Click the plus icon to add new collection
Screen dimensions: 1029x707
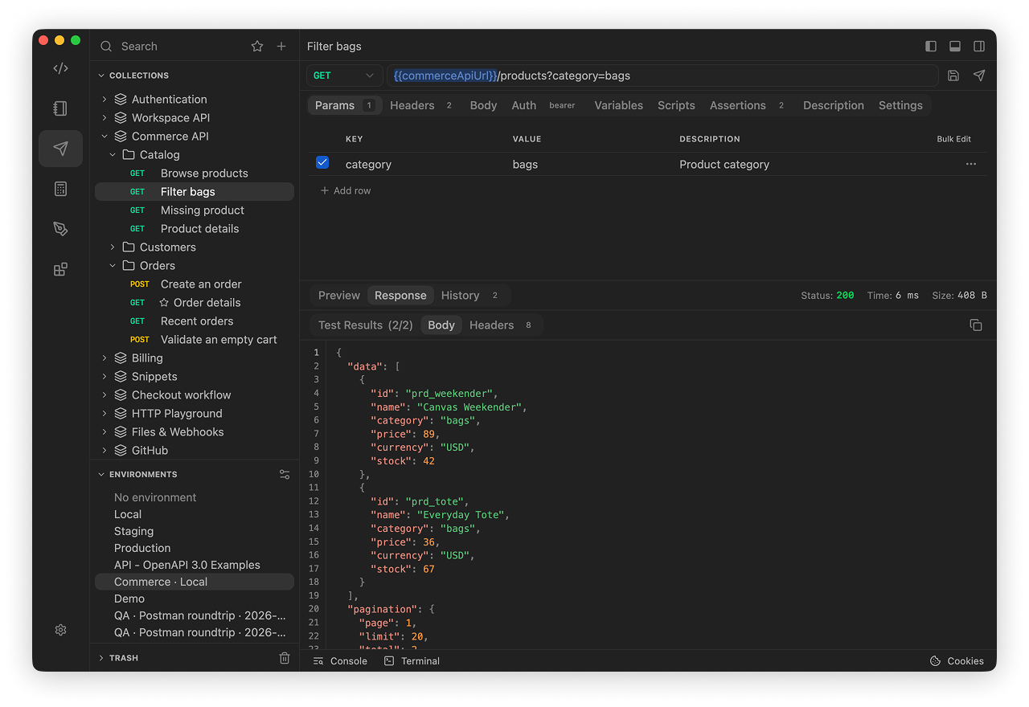281,47
